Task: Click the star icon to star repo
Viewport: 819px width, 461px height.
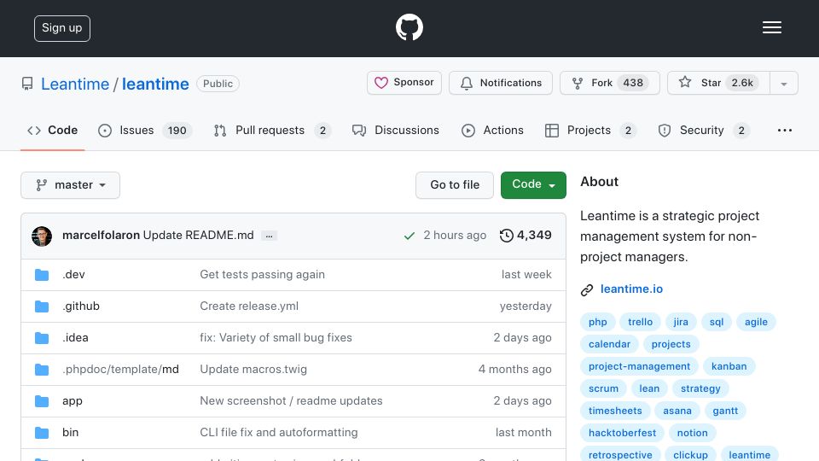Action: tap(685, 82)
